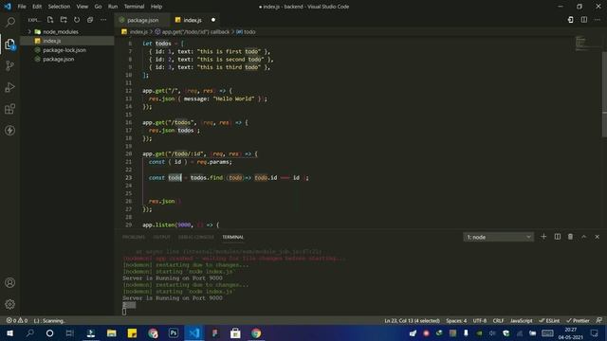Open Windows notification center
The image size is (607, 341).
pyautogui.click(x=595, y=332)
